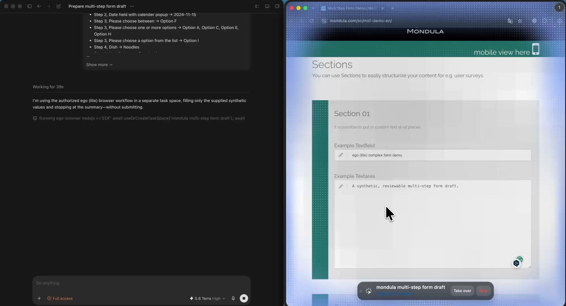Open the task list icon in chat header
Viewport: 566px width, 306px height.
click(x=257, y=6)
